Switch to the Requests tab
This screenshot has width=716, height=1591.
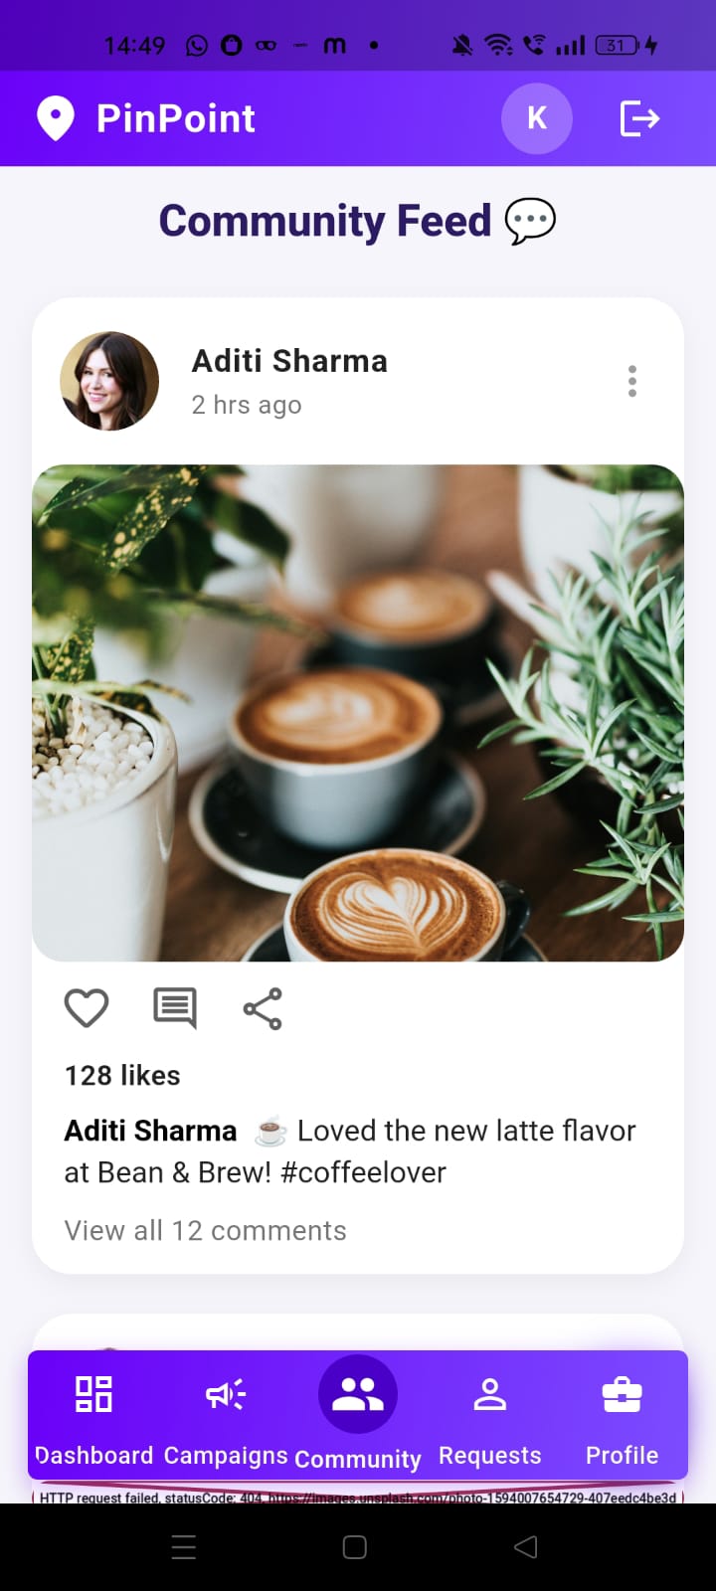pyautogui.click(x=490, y=1419)
